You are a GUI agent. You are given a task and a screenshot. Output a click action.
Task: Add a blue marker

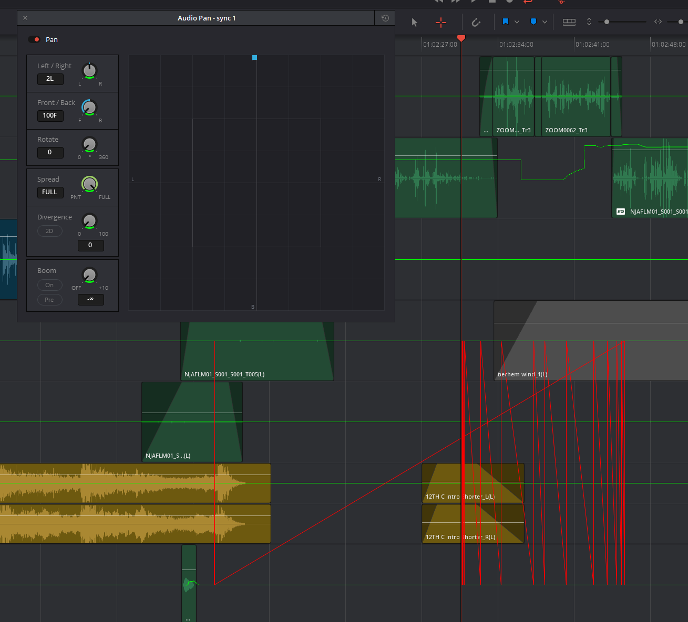[533, 22]
